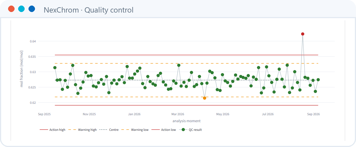Toggle Action low legend entry
The width and height of the screenshot is (356, 147).
tap(164, 130)
